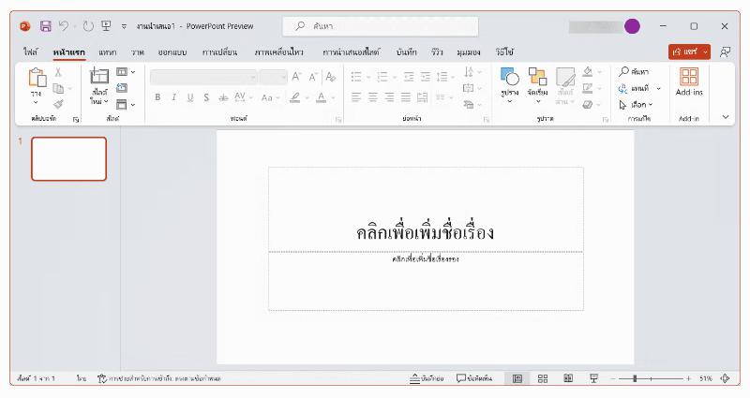
Task: Select slide 1 thumbnail
Action: point(68,158)
